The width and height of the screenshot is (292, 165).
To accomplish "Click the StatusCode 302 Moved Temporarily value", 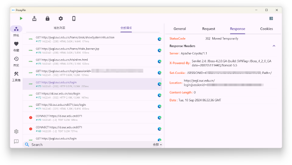I will 222,38.
